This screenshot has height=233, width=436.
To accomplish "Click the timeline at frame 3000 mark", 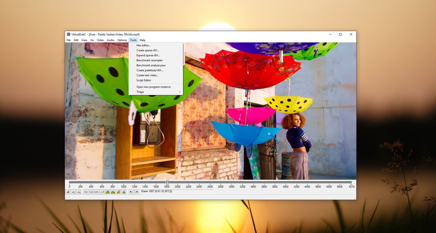I will click(x=232, y=187).
